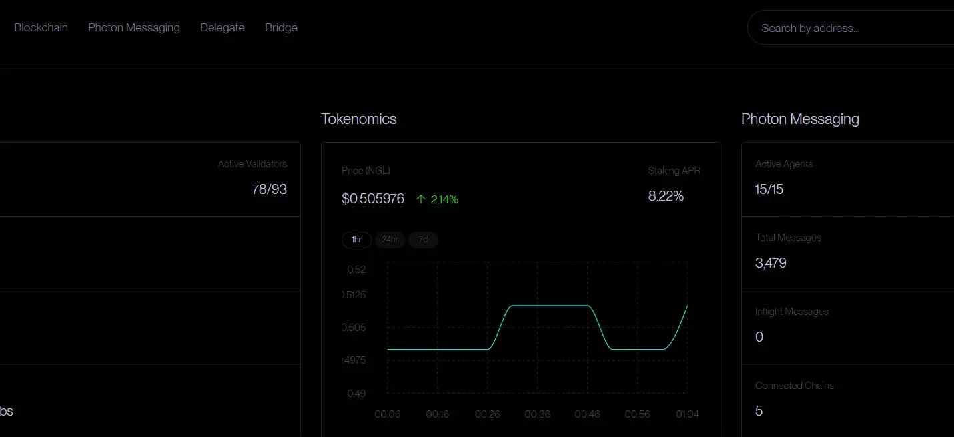Click the $0.505976 NGL price
The image size is (954, 437).
click(373, 199)
